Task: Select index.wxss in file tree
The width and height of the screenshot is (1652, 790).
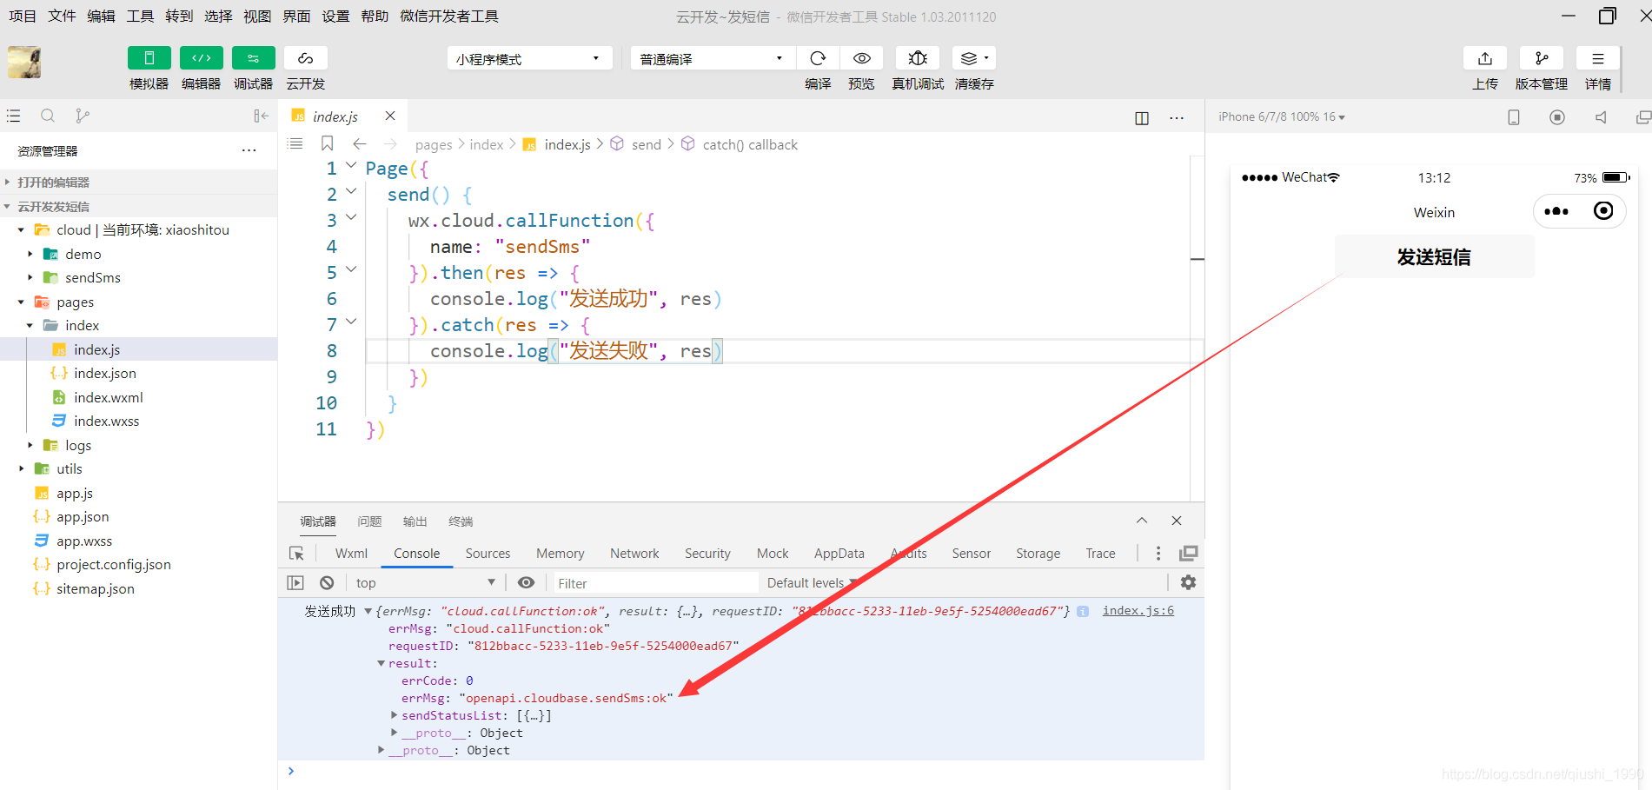Action: pos(106,421)
